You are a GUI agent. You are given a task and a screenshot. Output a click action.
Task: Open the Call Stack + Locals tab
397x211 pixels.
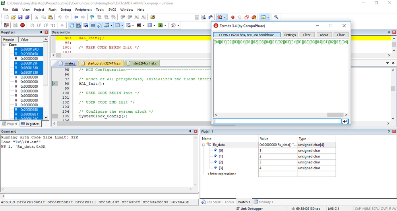[x=218, y=202]
